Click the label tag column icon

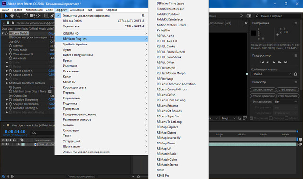point(22,140)
